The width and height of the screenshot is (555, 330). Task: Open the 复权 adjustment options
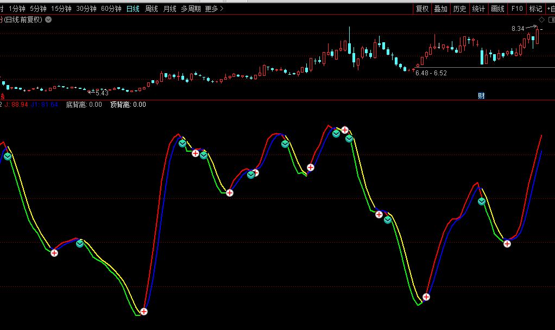(x=422, y=9)
